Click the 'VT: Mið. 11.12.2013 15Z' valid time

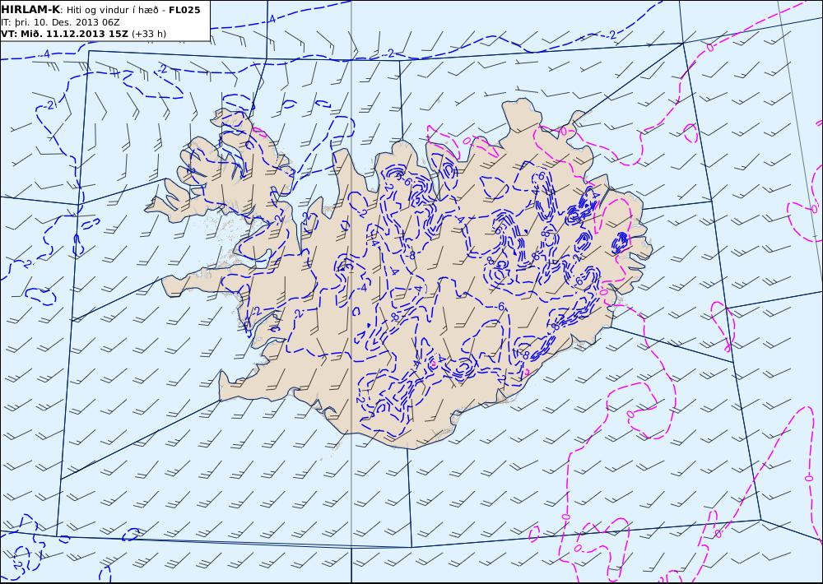tap(64, 34)
